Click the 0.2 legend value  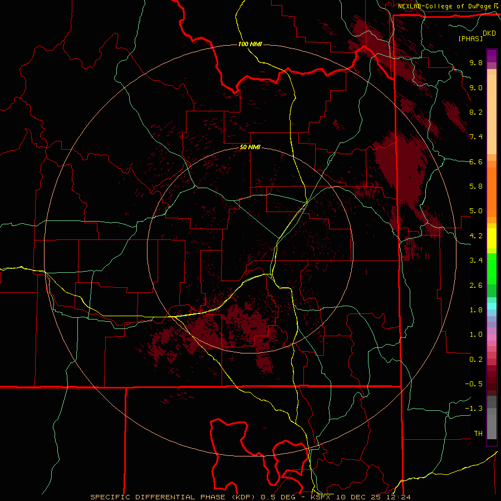tap(476, 360)
